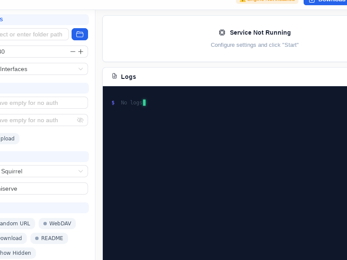
Task: Enable the WebDAV option
Action: pyautogui.click(x=57, y=224)
